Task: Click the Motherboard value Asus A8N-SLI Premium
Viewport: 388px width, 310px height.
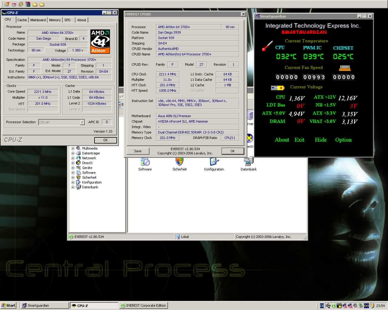Action: pyautogui.click(x=197, y=116)
